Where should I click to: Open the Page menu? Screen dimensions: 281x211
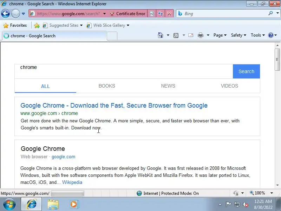point(220,35)
